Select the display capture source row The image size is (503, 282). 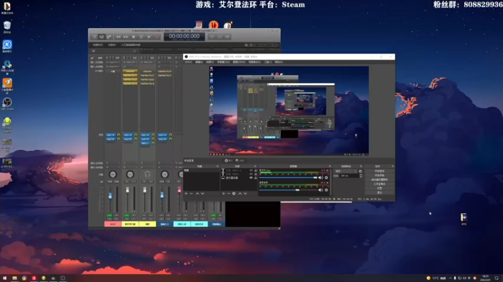tap(239, 178)
